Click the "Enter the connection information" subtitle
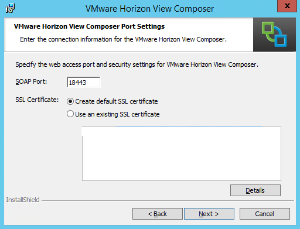Image resolution: width=300 pixels, height=229 pixels. [x=123, y=39]
